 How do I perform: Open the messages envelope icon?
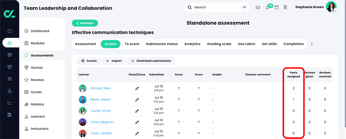click(x=258, y=7)
